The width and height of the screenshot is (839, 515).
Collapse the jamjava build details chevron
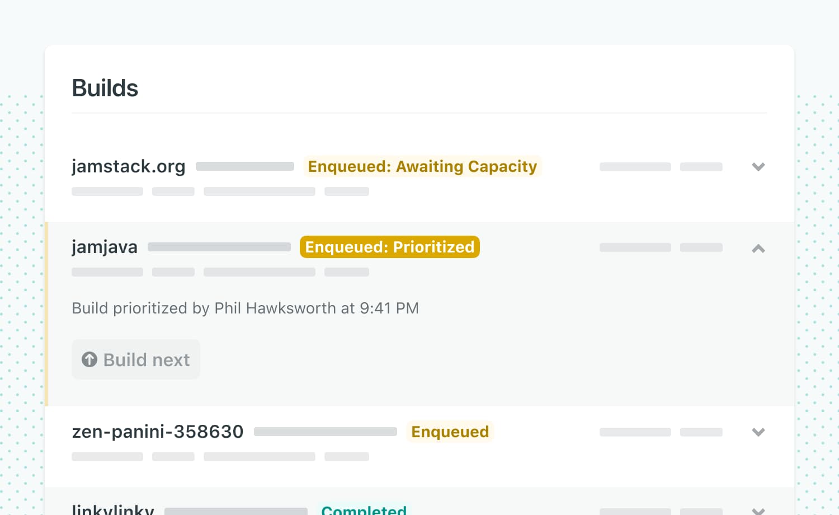click(758, 249)
